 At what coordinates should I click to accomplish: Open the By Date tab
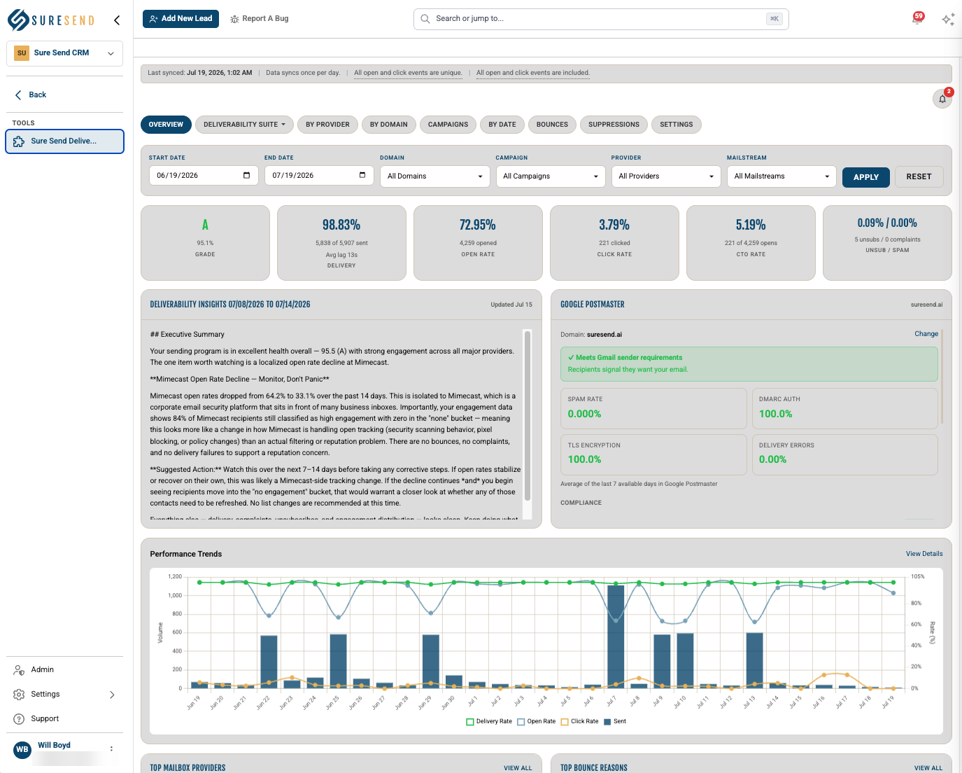pyautogui.click(x=502, y=125)
